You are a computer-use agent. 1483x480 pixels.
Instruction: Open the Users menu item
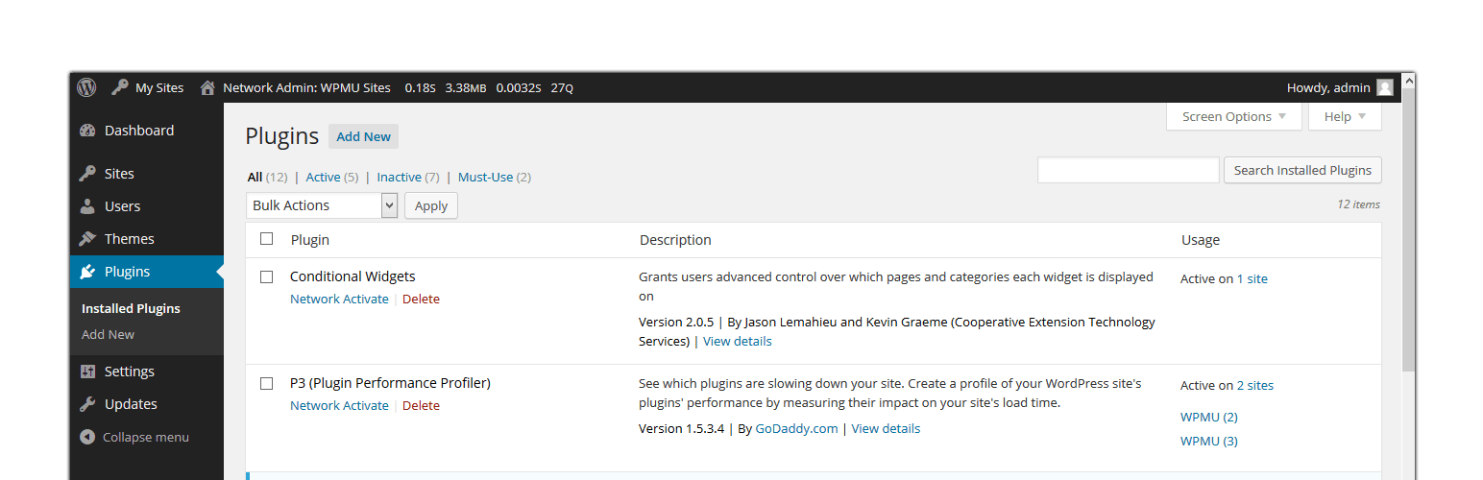coord(122,206)
